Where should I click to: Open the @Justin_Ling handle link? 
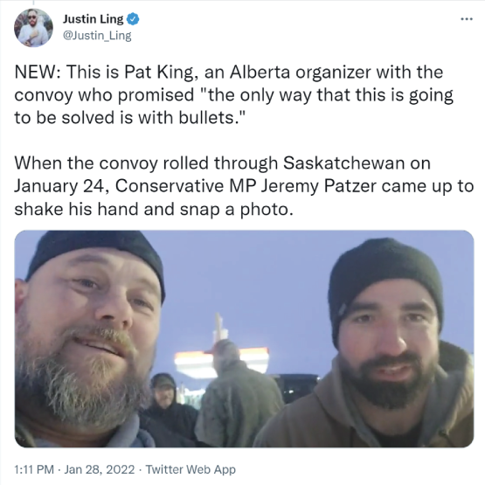(x=97, y=36)
